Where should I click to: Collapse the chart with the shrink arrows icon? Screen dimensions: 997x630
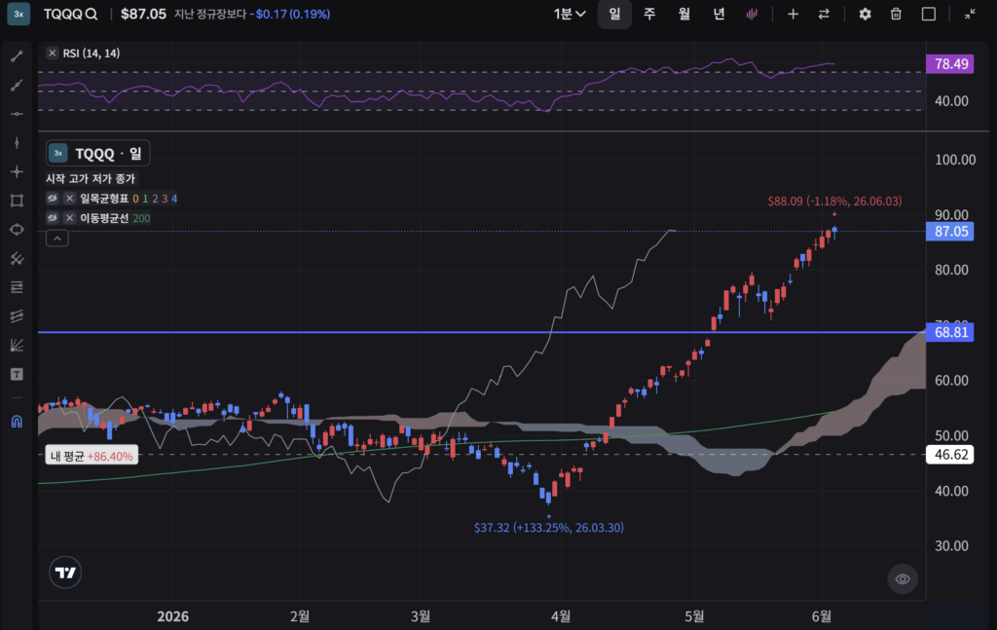point(970,14)
